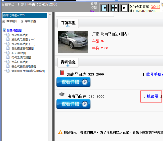Click document icon beside 倒车灯电路图

click(x=8, y=62)
